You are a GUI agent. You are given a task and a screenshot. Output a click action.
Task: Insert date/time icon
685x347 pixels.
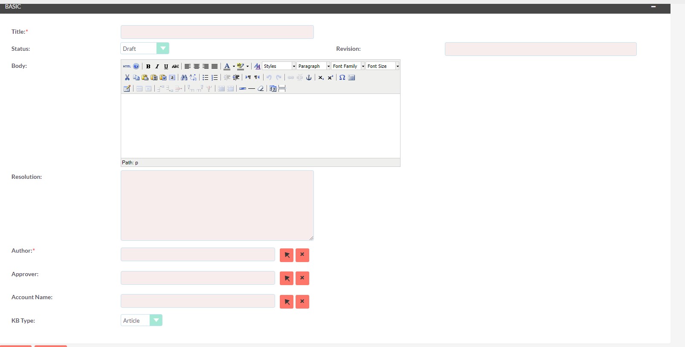273,88
